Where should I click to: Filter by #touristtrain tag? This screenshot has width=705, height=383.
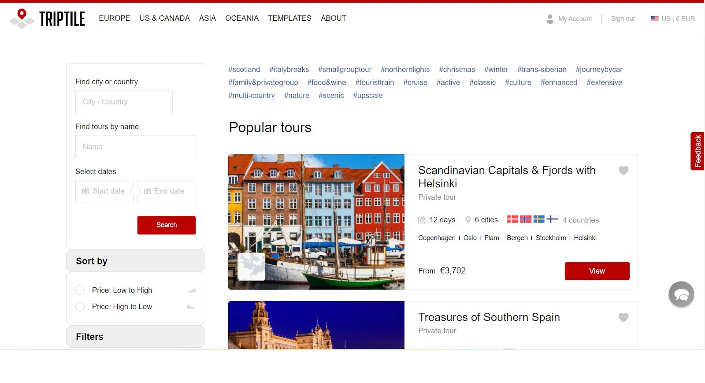click(x=375, y=82)
